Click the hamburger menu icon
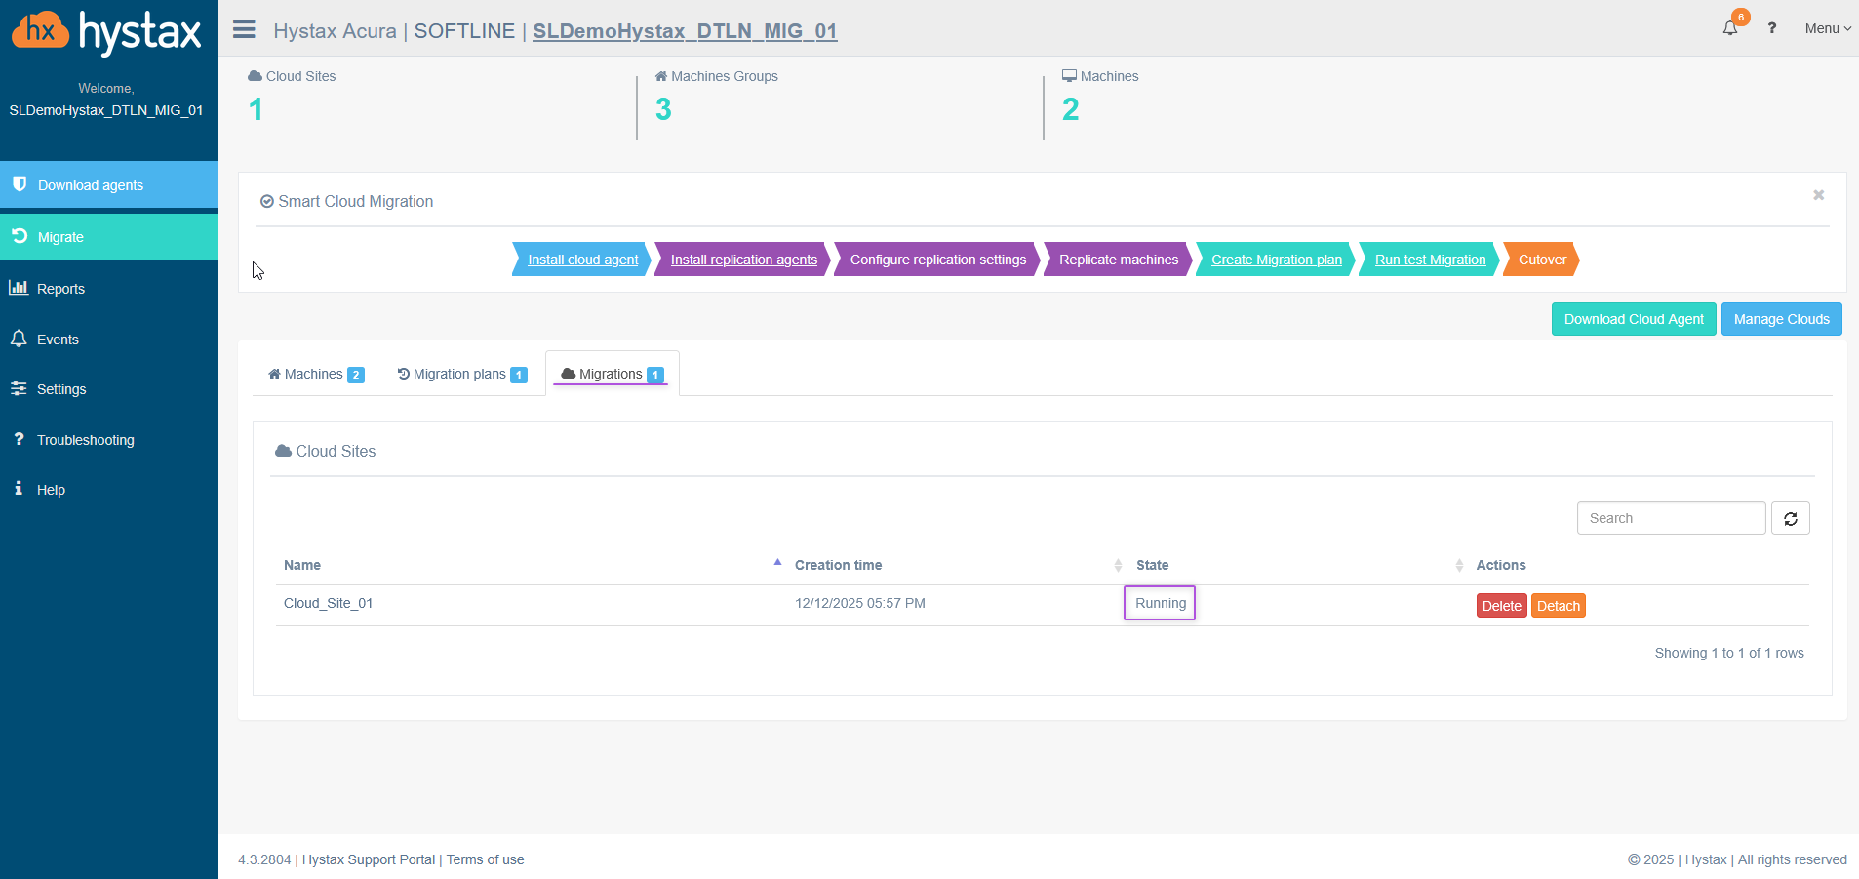This screenshot has width=1859, height=879. click(244, 29)
